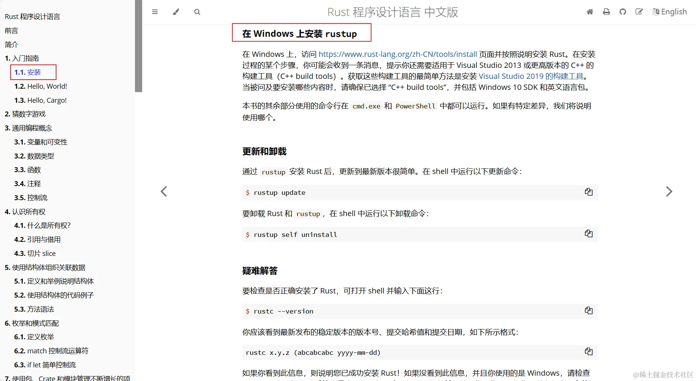696x381 pixels.
Task: Open the GitHub repository icon
Action: click(x=623, y=12)
